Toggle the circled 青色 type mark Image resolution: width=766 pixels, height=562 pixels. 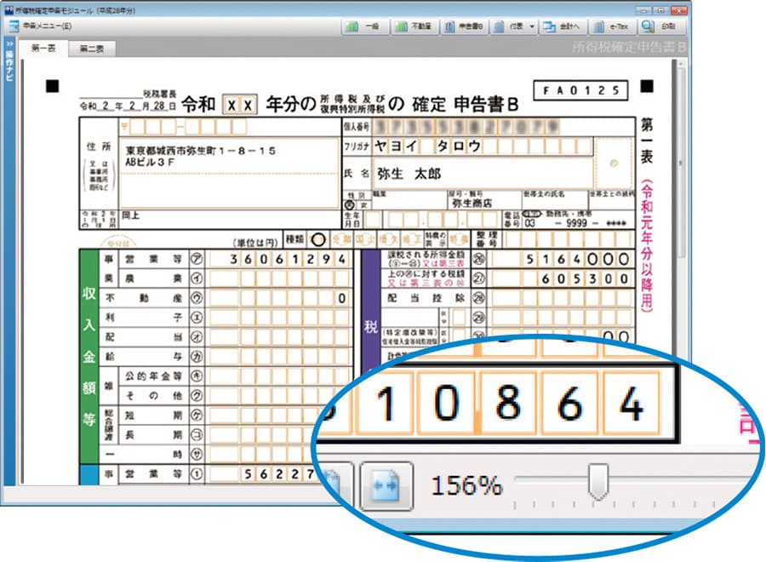pos(318,240)
